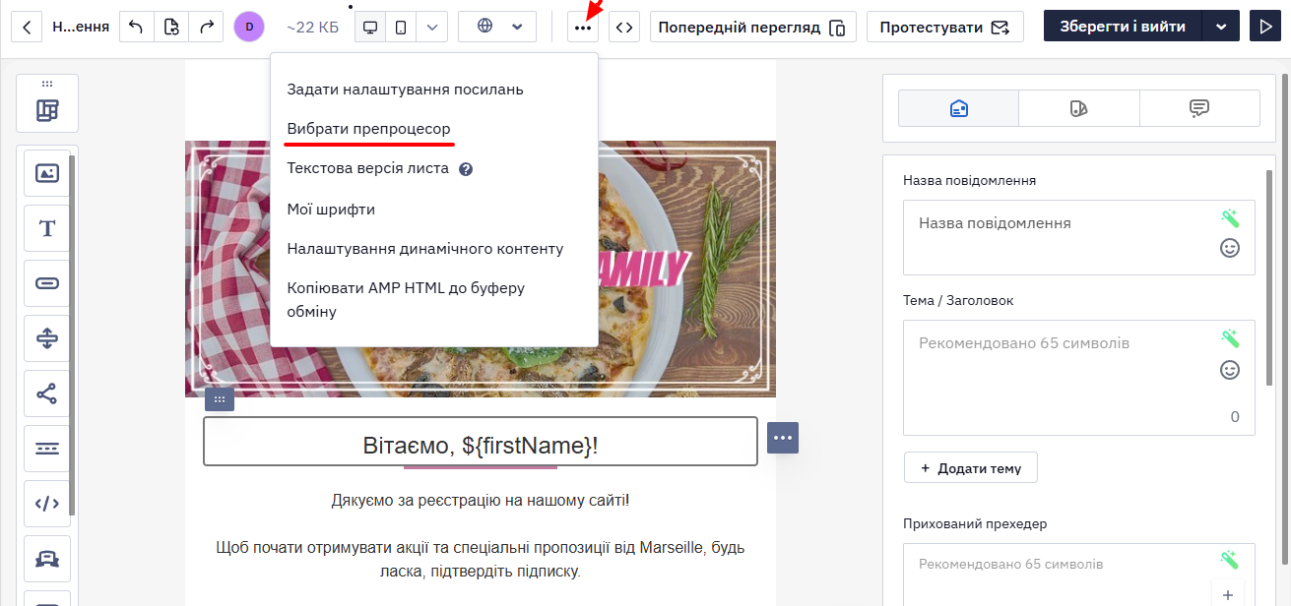Select the Social share block tool
Screen dimensions: 1291x606
[x=47, y=394]
